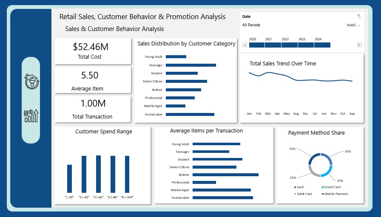Viewport: 381px width, 217px height.
Task: Open the sales growth chart icon in sidebar
Action: tap(31, 116)
